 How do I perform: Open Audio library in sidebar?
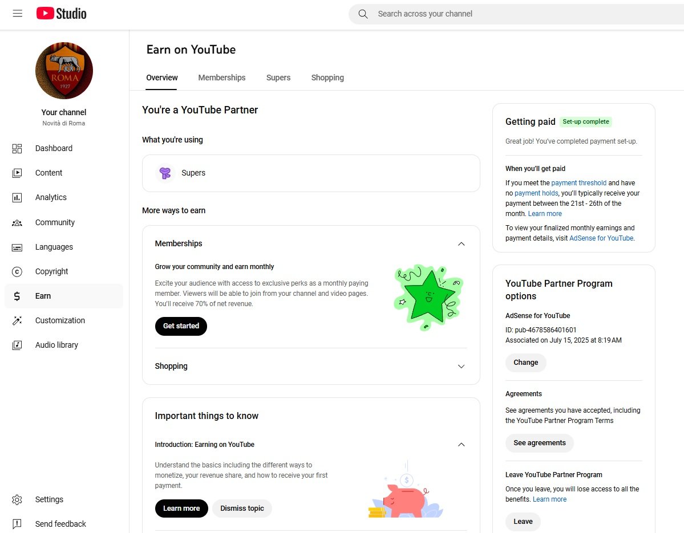click(64, 345)
